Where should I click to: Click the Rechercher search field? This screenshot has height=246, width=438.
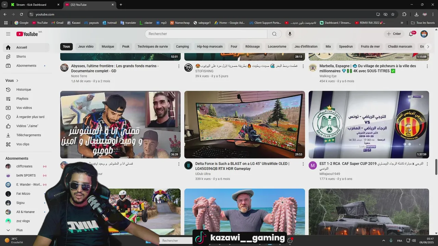(x=206, y=34)
